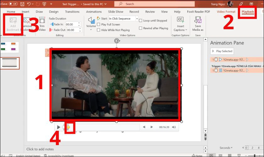
Task: Click the Remove Bookmark button
Action: 27,24
